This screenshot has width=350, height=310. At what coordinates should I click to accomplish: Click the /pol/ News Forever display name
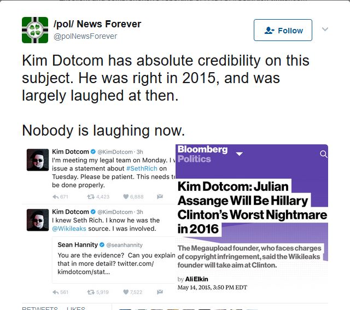[x=97, y=24]
